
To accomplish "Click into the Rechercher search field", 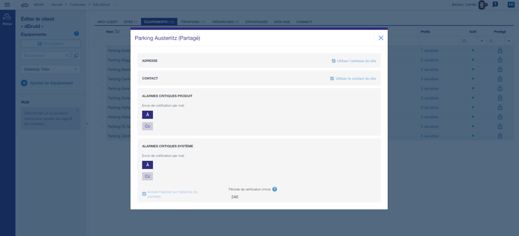I will [x=45, y=56].
